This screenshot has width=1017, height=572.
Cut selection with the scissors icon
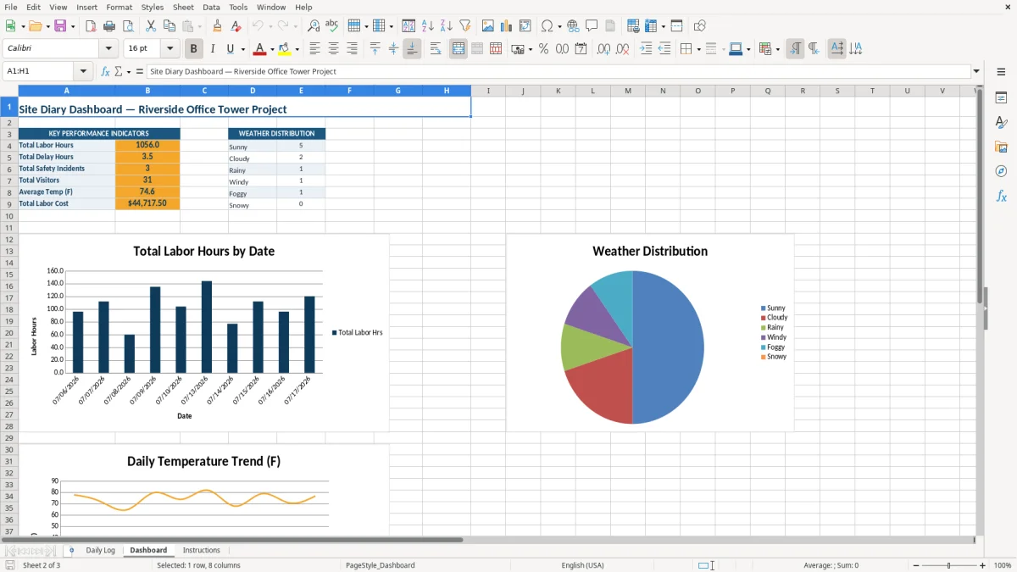pyautogui.click(x=151, y=26)
